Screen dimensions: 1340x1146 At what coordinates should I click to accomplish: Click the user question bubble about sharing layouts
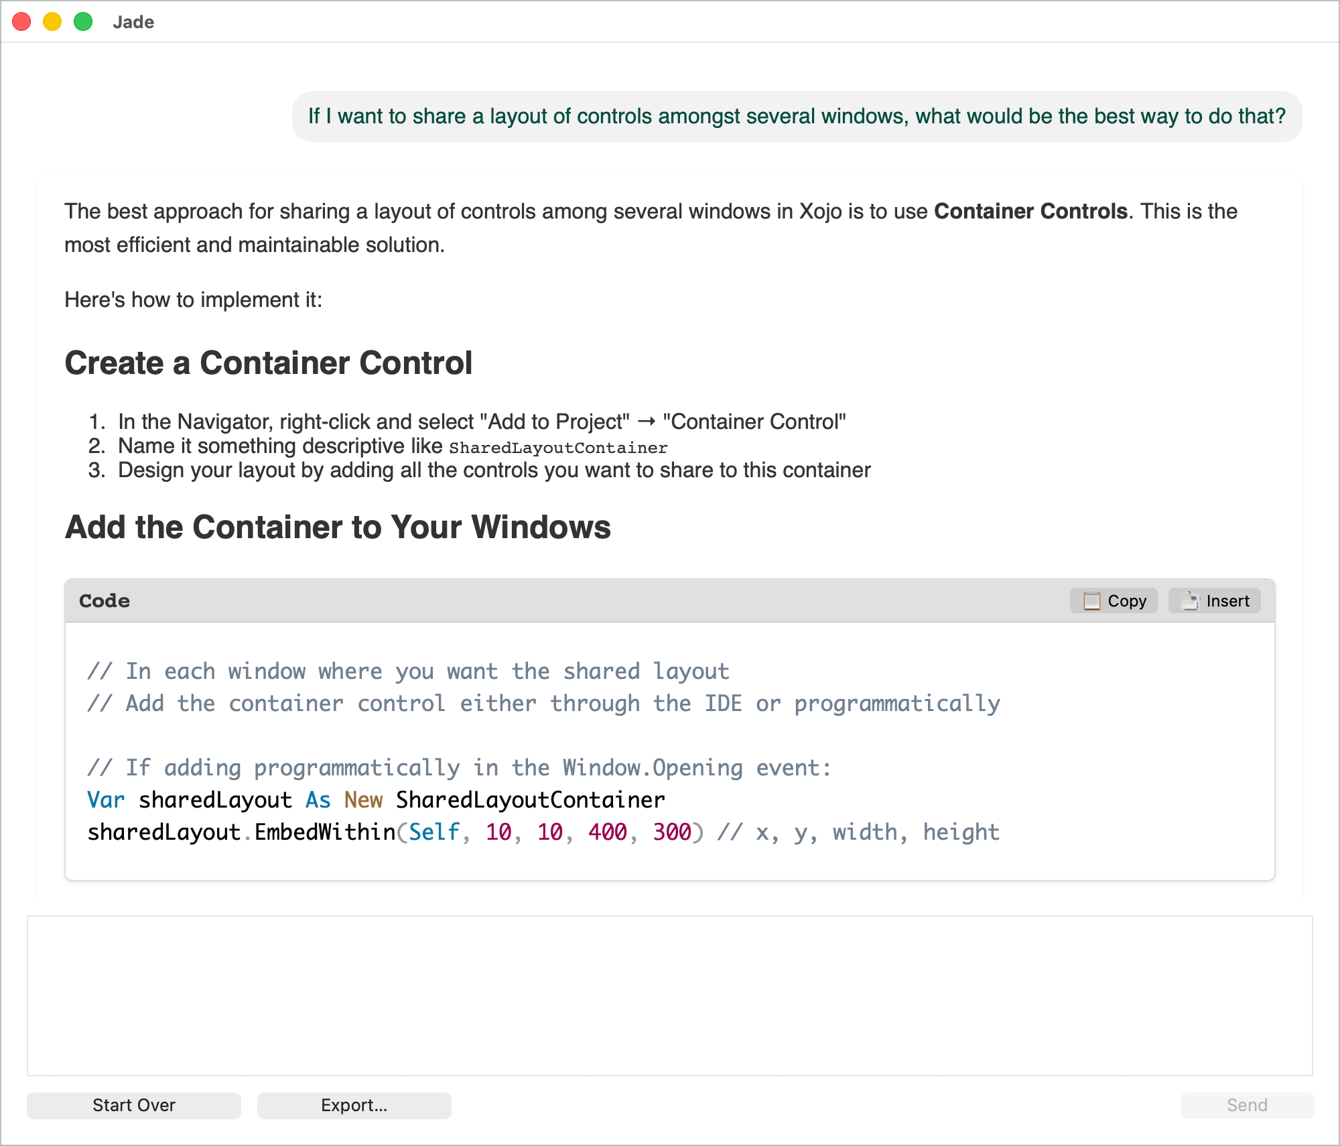tap(797, 117)
